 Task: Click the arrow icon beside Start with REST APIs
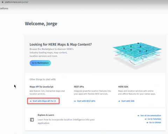click(75, 101)
